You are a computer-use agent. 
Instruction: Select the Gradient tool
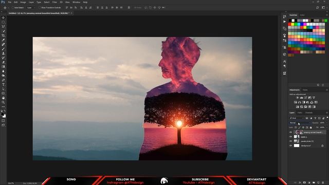click(3, 67)
